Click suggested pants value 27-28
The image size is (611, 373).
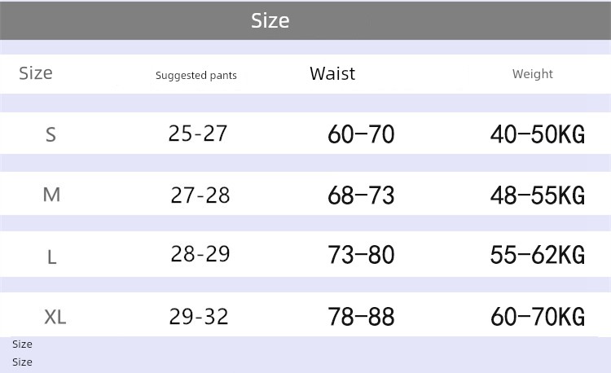point(200,195)
